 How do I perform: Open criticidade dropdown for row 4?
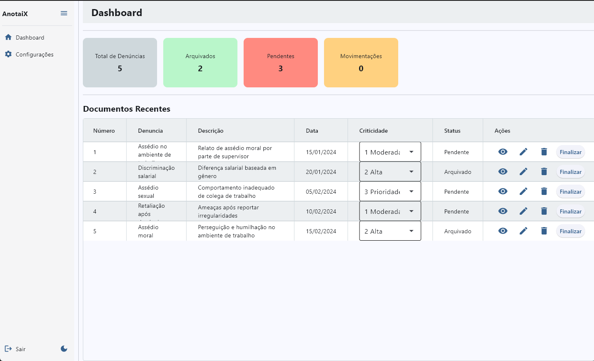click(390, 211)
